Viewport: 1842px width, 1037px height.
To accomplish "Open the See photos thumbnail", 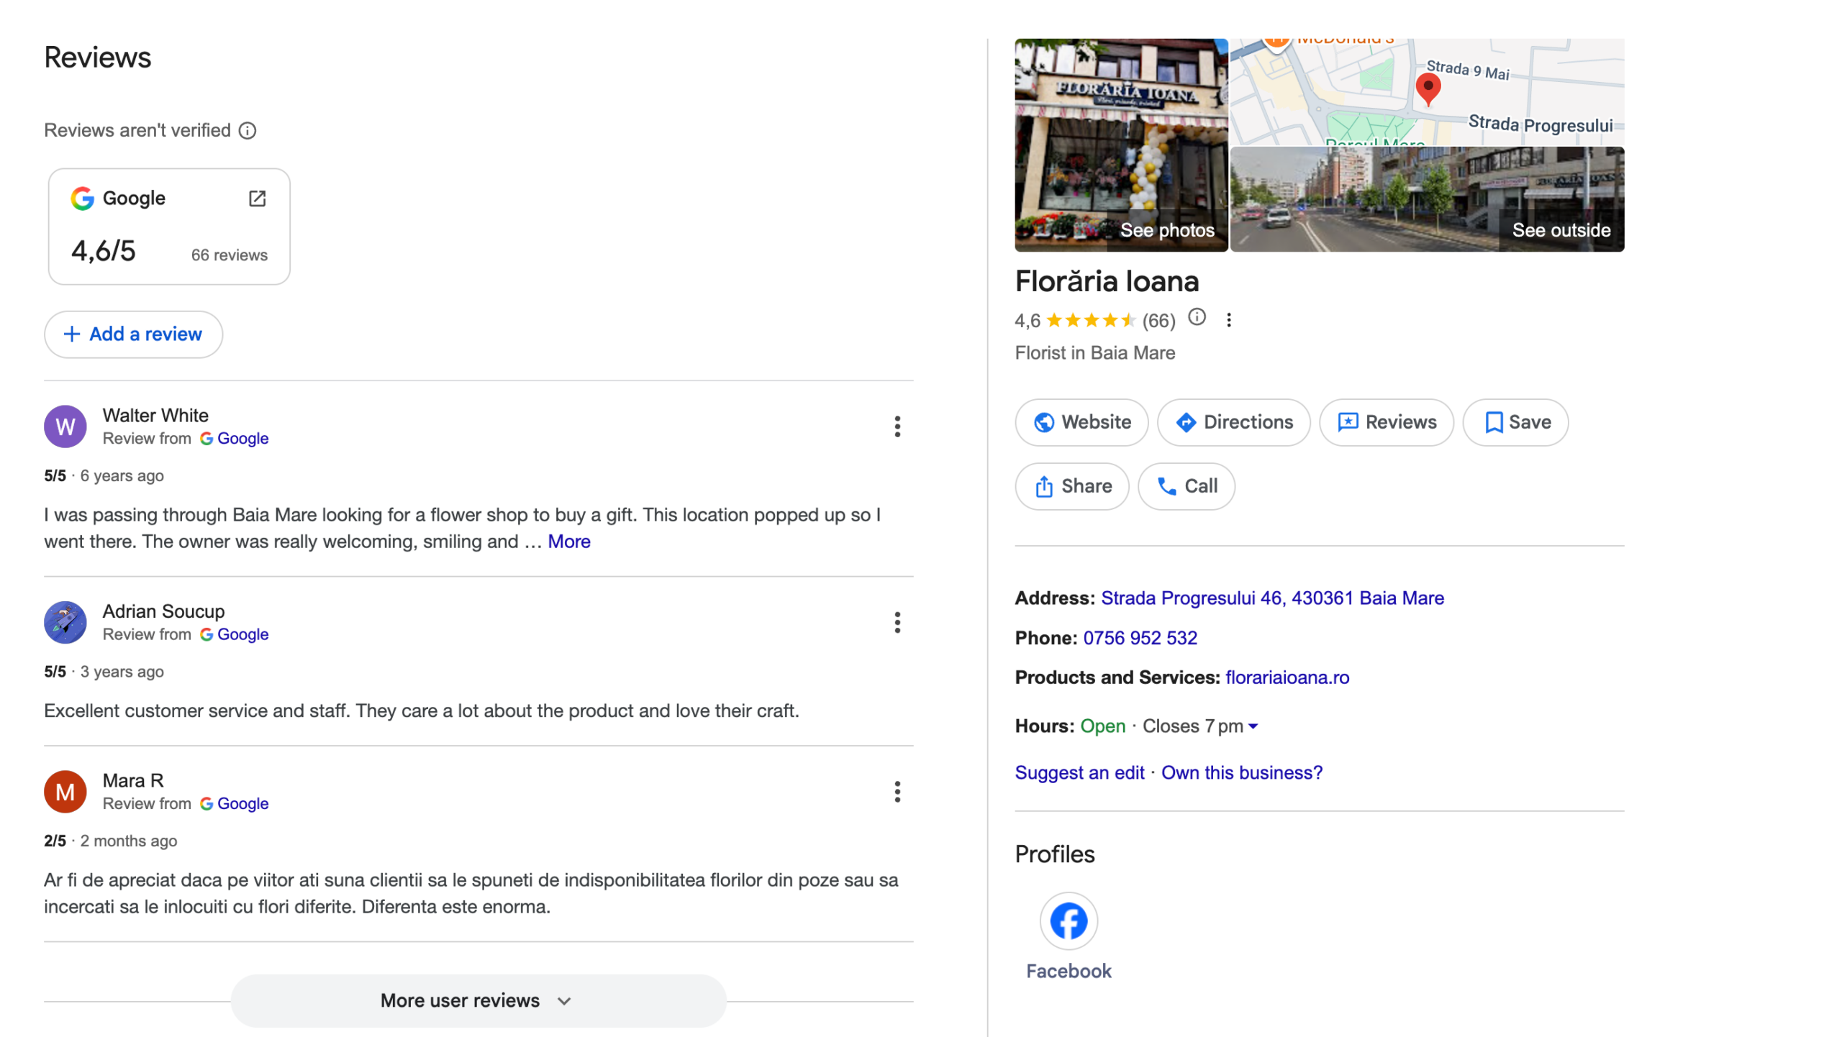I will click(x=1121, y=145).
